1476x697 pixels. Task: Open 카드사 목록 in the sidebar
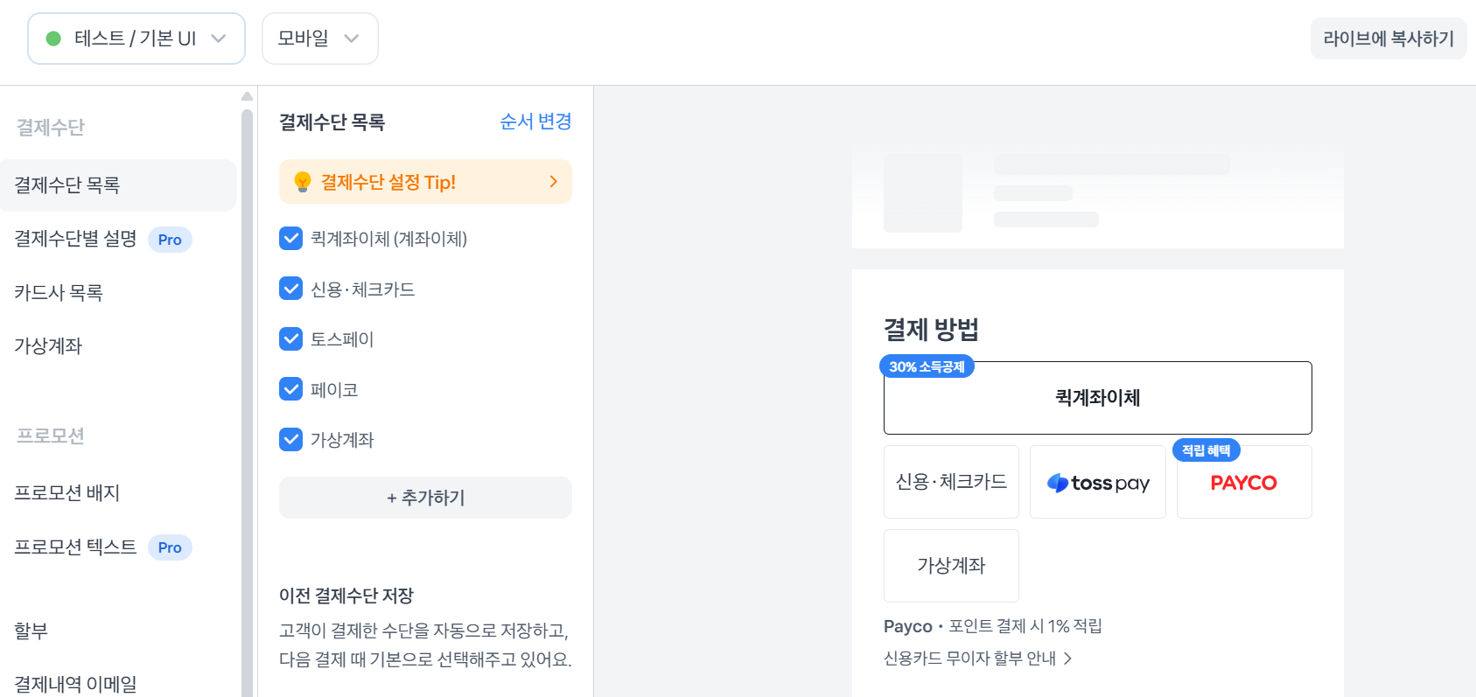pos(59,292)
